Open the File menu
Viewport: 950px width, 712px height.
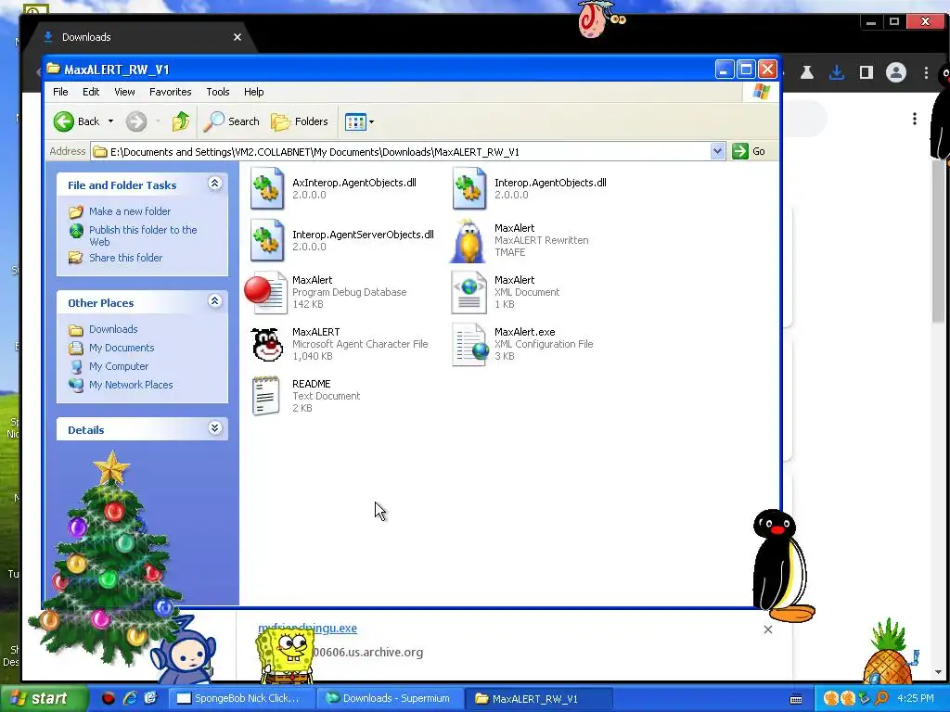(x=60, y=92)
